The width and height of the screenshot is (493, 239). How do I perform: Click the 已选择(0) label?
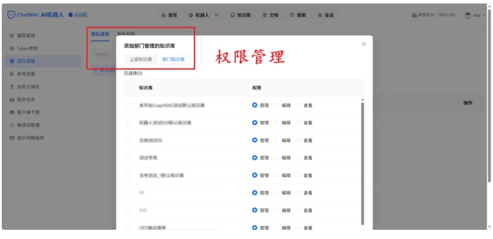click(133, 73)
